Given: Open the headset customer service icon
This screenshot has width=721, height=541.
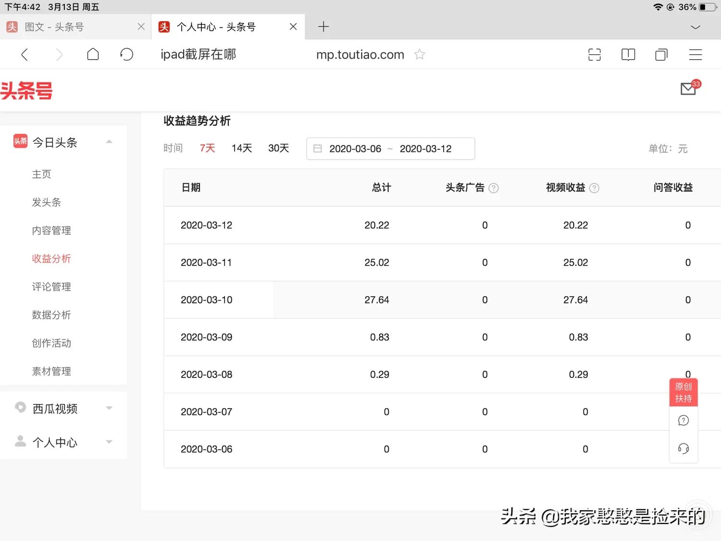Looking at the screenshot, I should (683, 448).
